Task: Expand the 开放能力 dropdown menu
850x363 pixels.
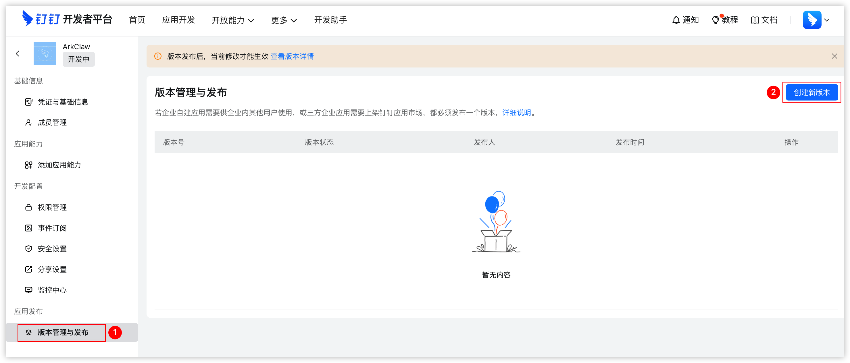Action: [233, 20]
